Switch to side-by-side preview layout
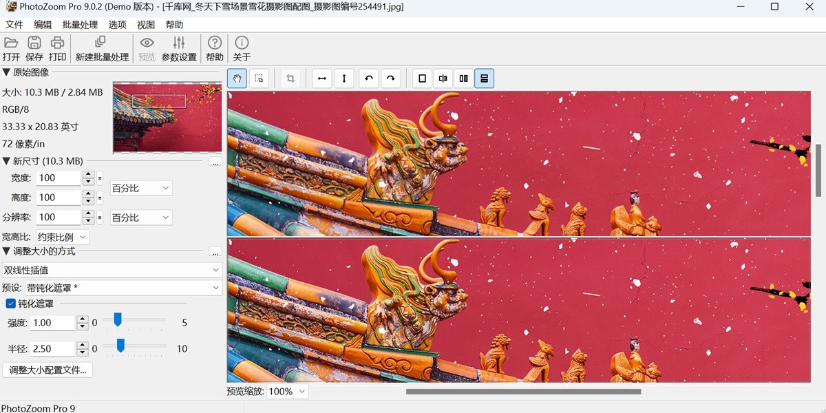The image size is (826, 413). [463, 78]
